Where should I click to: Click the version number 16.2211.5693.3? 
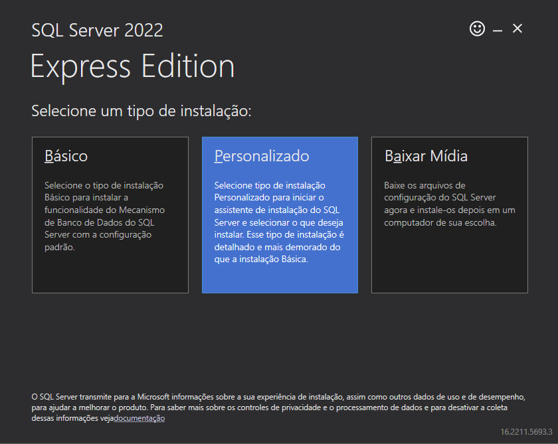tap(526, 431)
